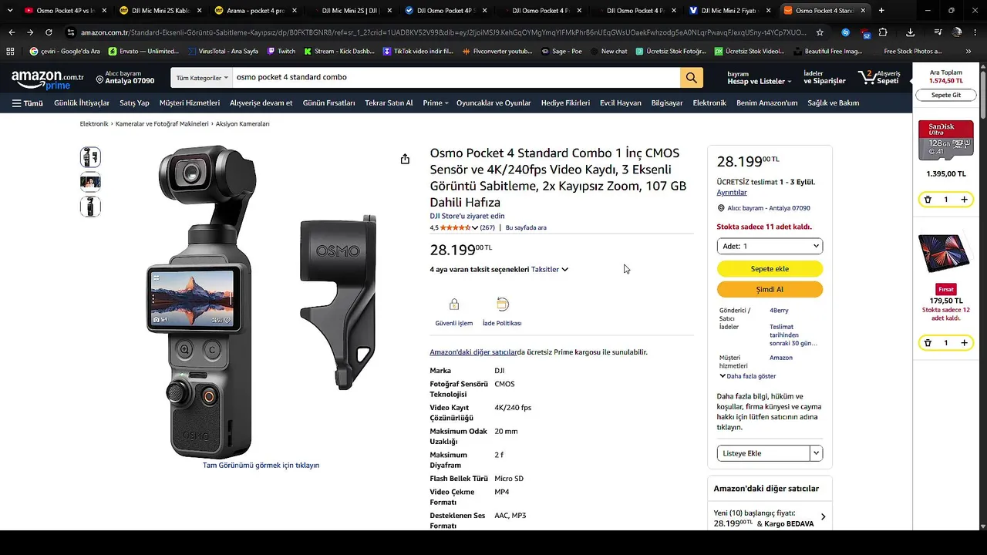Click the Aksiyon Kameraları breadcrumb

(x=243, y=124)
